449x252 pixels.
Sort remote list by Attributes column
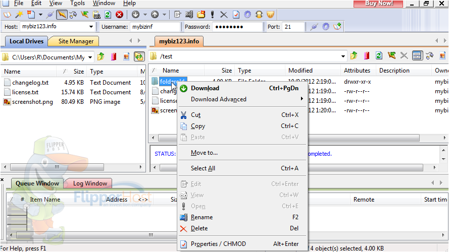click(357, 70)
